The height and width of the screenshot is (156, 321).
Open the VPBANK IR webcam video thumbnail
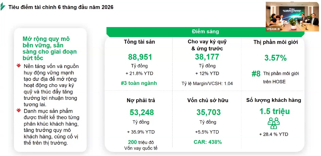[292, 17]
